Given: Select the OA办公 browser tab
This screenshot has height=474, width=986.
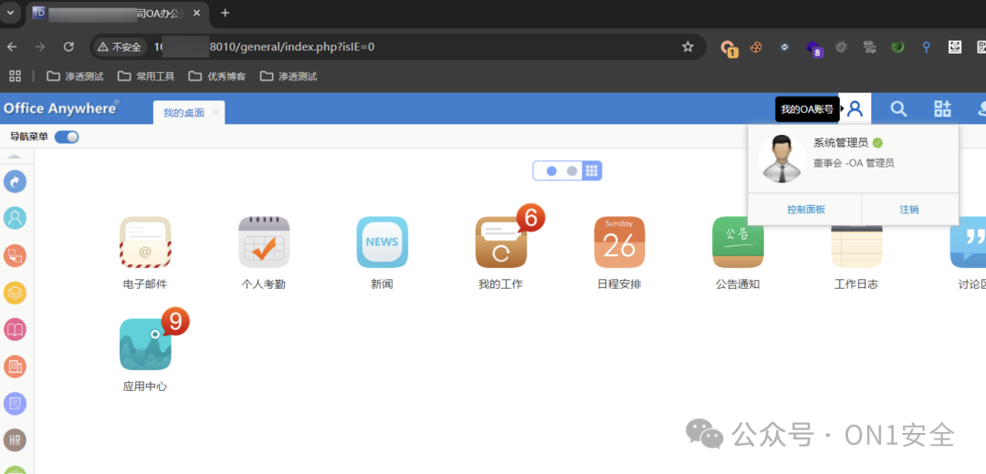Looking at the screenshot, I should tap(120, 13).
